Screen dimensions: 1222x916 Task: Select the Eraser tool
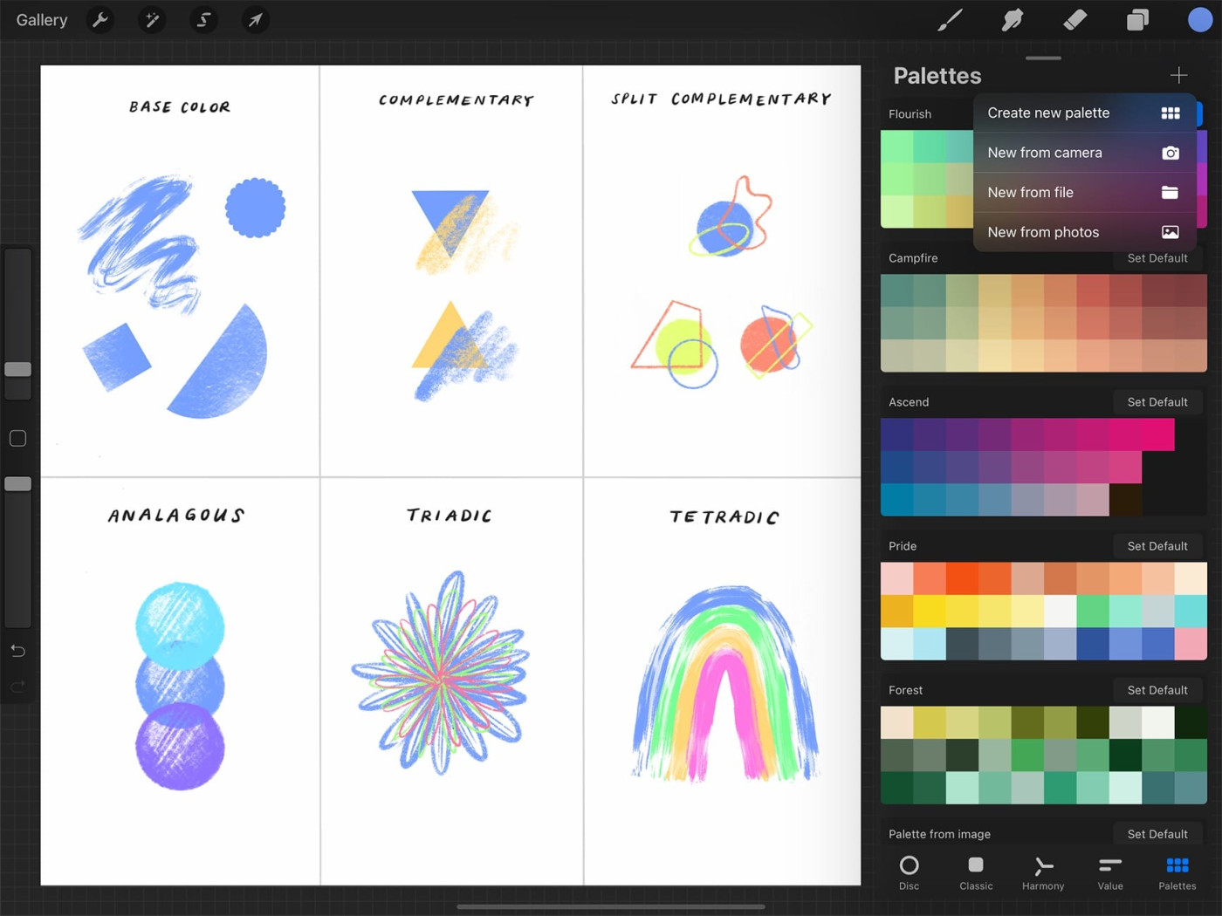click(x=1074, y=19)
